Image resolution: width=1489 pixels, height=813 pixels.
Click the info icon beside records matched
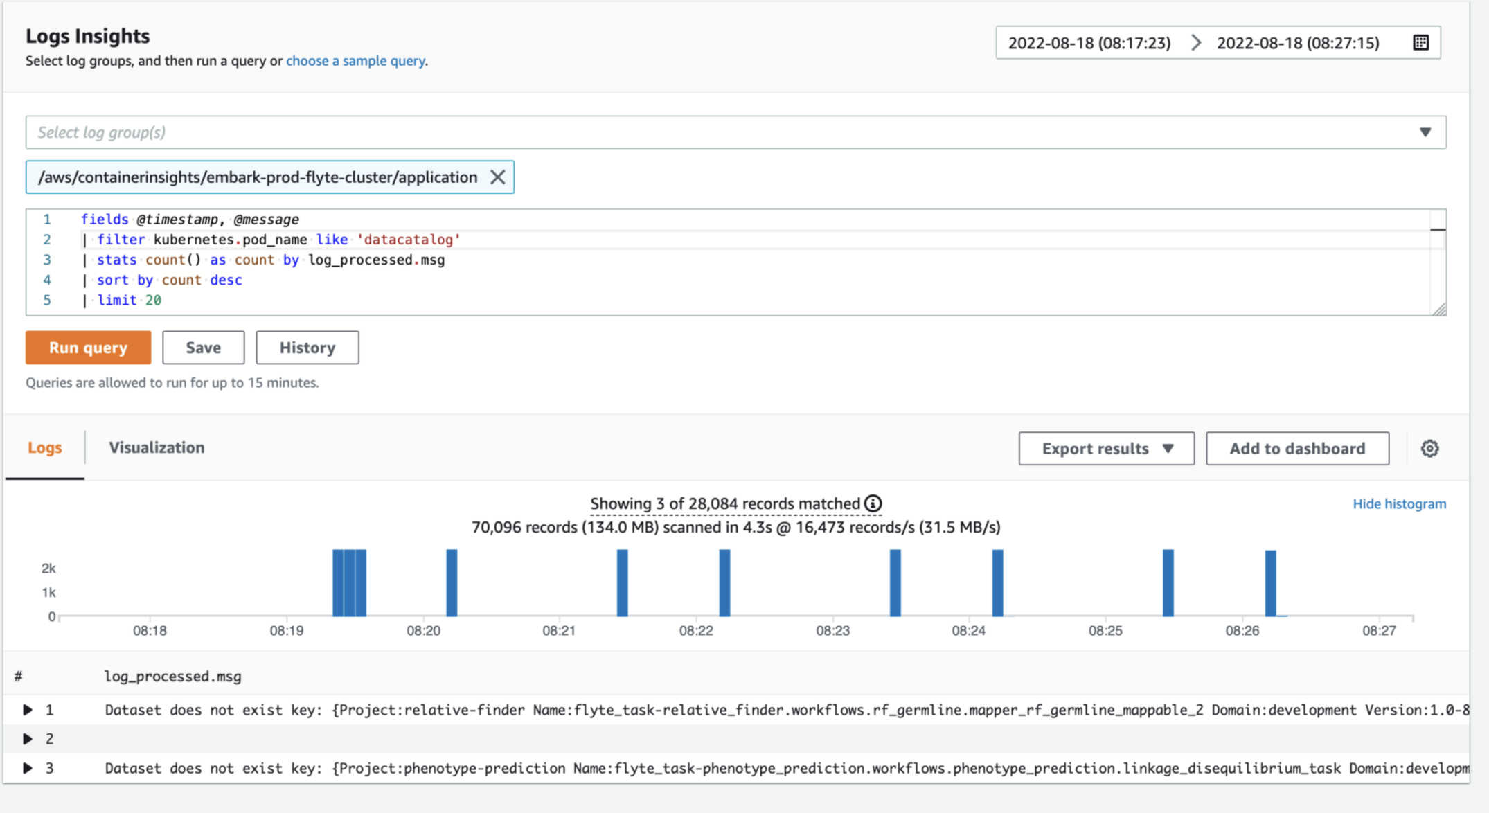pyautogui.click(x=873, y=503)
